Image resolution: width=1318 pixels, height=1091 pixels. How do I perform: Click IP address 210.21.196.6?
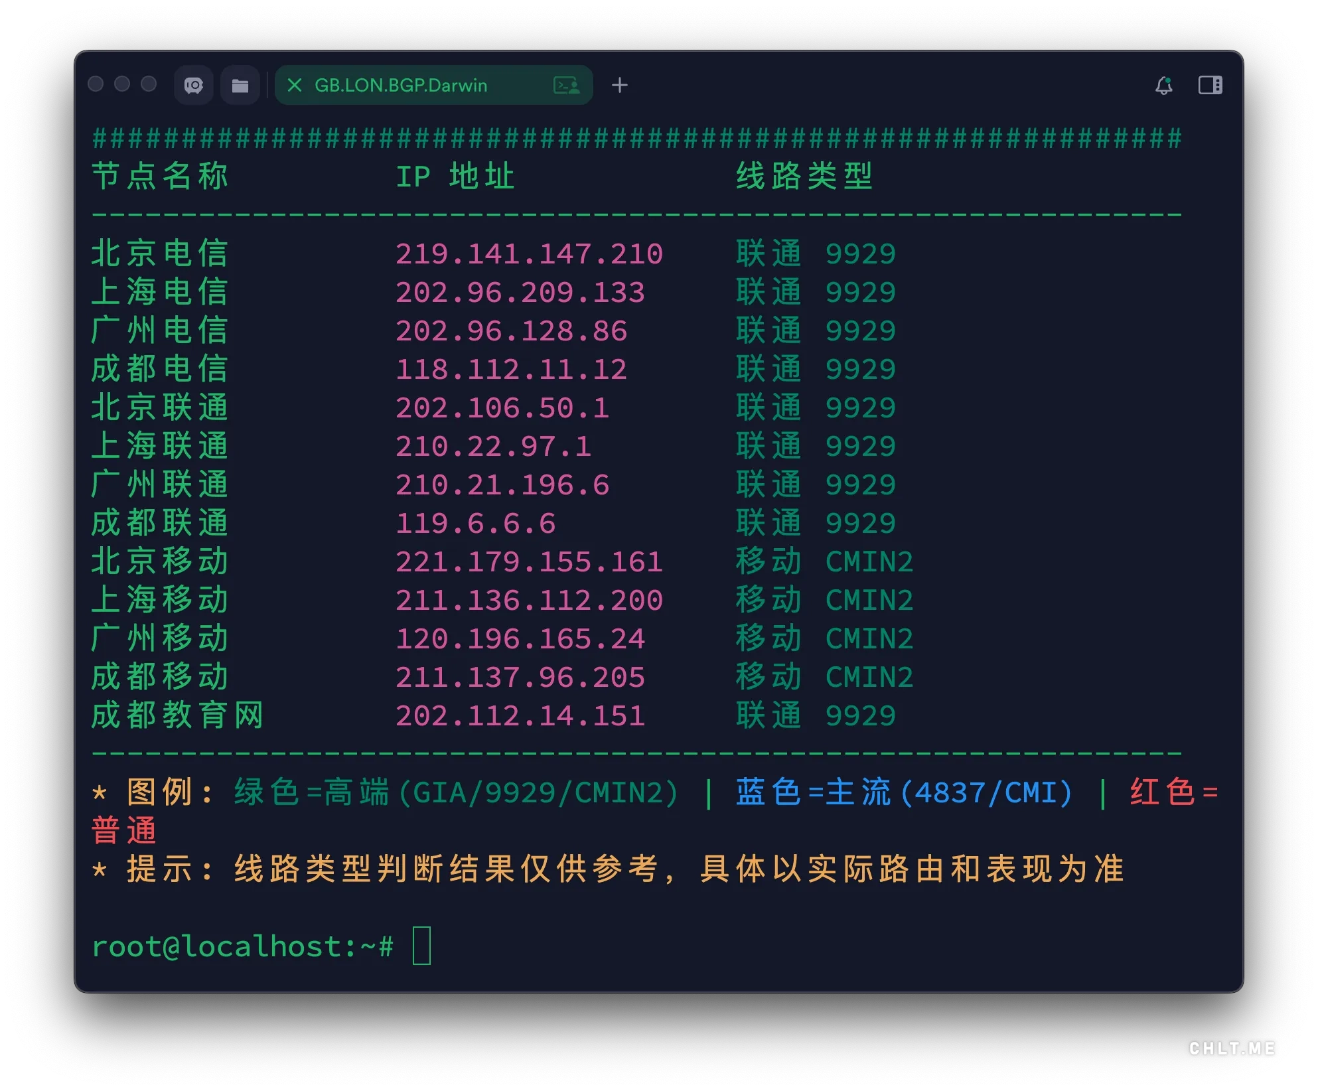pos(502,485)
